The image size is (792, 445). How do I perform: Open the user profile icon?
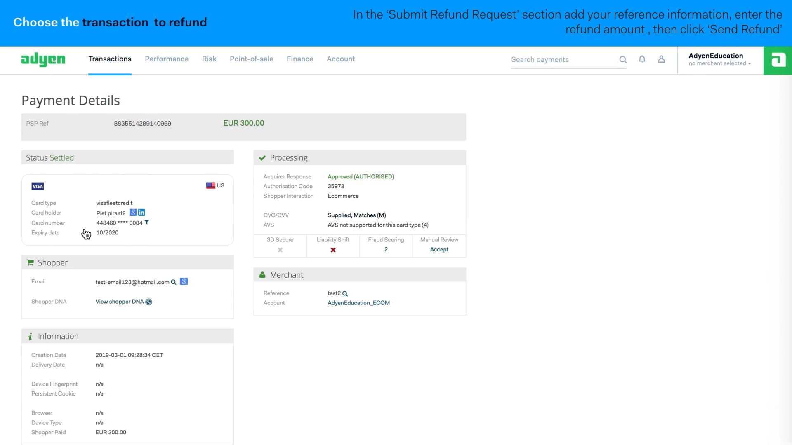(x=661, y=59)
